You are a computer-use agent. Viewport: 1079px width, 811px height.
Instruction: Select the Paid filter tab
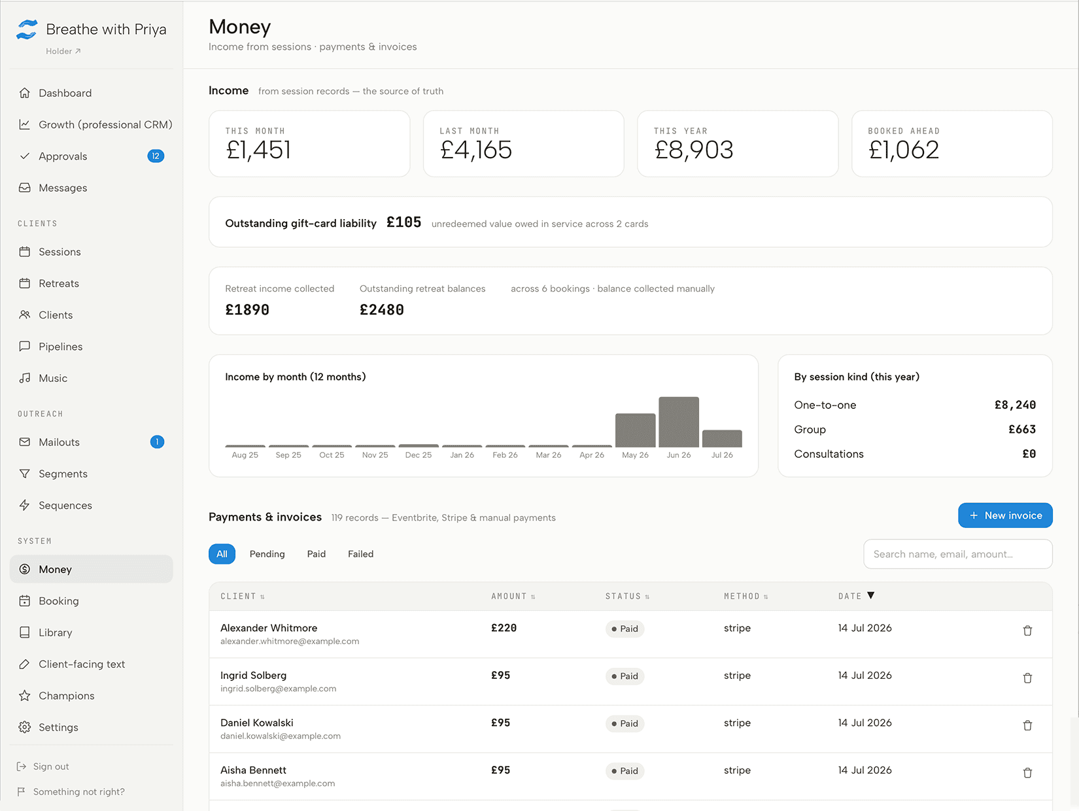tap(317, 554)
